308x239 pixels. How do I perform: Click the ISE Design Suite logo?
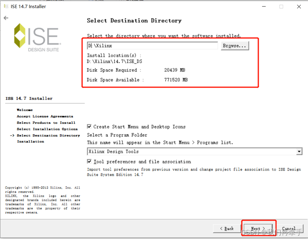click(x=37, y=37)
